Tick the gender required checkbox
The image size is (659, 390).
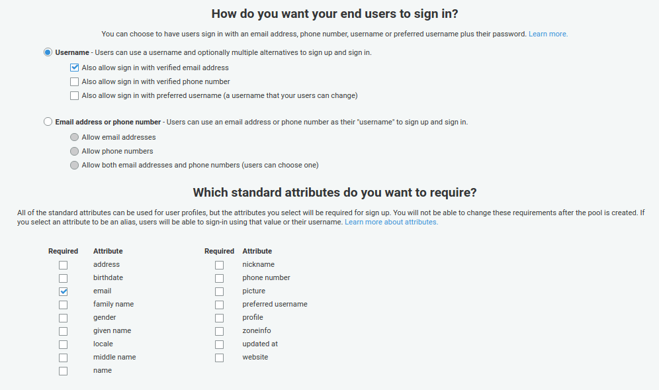pos(63,318)
